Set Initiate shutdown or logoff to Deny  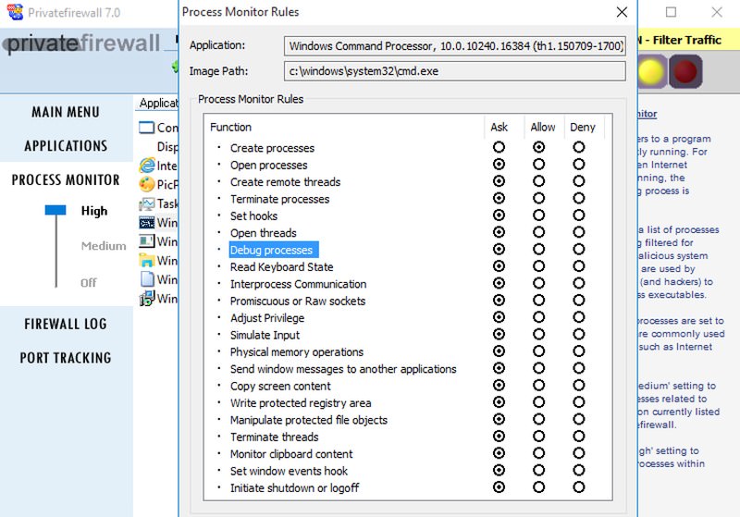coord(579,486)
